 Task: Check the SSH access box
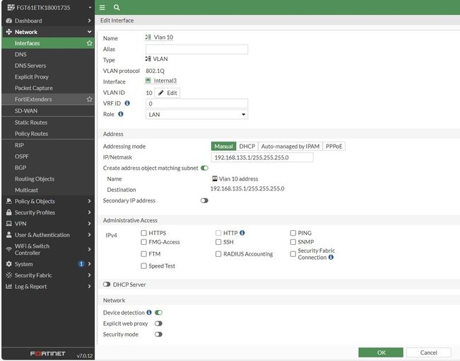(x=218, y=242)
